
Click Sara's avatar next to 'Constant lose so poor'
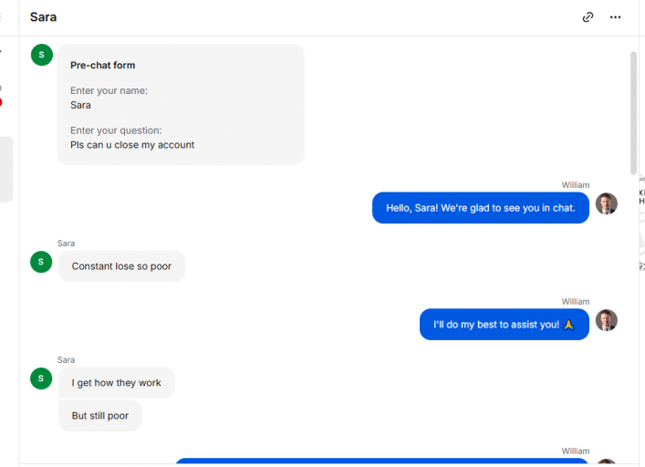(41, 262)
